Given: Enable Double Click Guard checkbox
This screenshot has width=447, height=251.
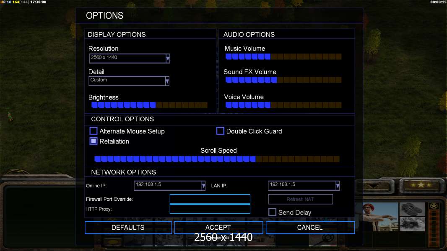Looking at the screenshot, I should (x=220, y=131).
